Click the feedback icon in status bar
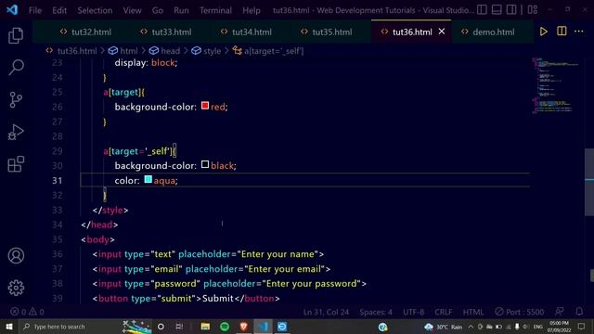594x334 pixels. click(560, 312)
